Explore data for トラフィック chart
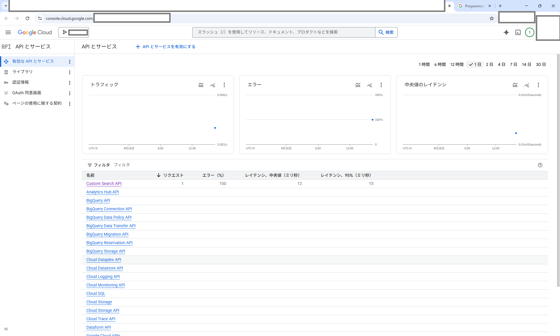The image size is (560, 336). 213,85
